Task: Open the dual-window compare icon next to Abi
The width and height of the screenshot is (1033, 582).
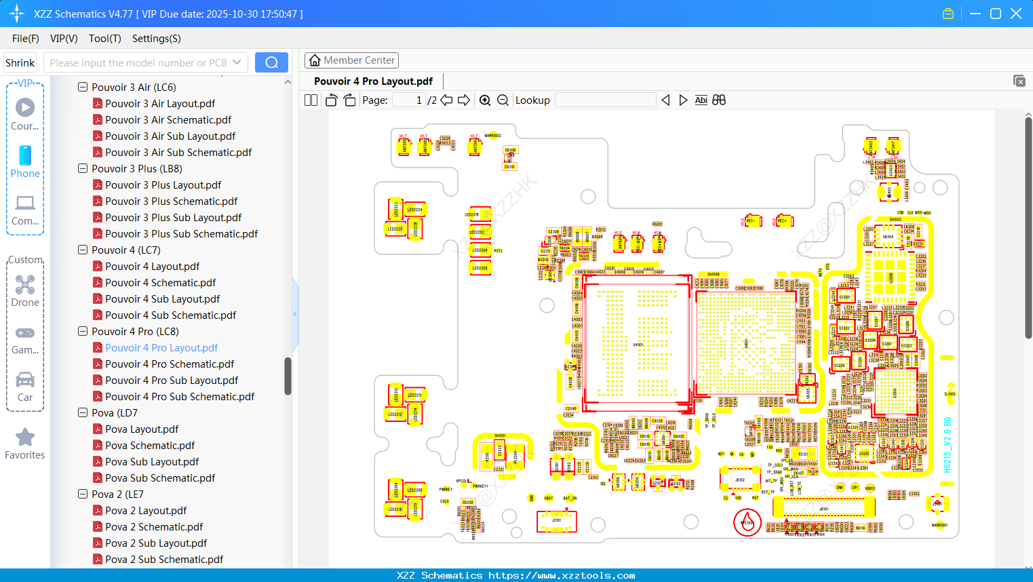Action: pyautogui.click(x=719, y=100)
